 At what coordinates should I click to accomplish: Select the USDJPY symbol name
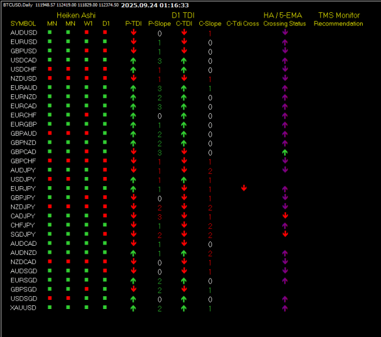pyautogui.click(x=23, y=179)
